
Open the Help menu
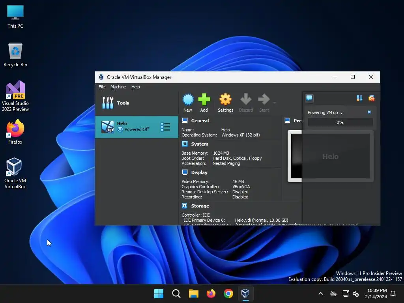click(136, 87)
